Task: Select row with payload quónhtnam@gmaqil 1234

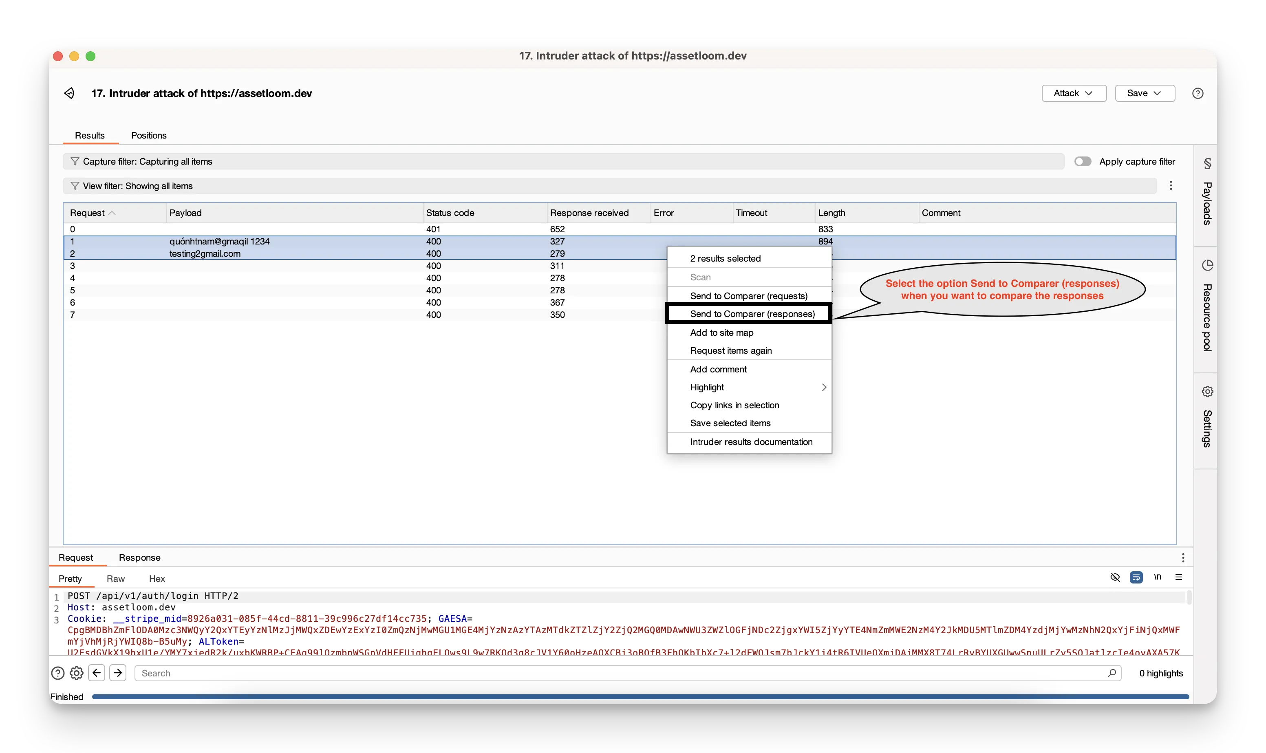Action: coord(620,242)
